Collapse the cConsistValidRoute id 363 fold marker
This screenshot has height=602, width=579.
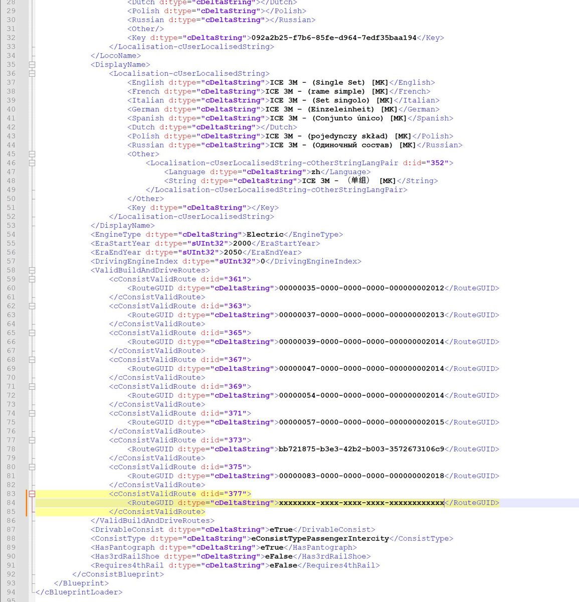[x=32, y=306]
